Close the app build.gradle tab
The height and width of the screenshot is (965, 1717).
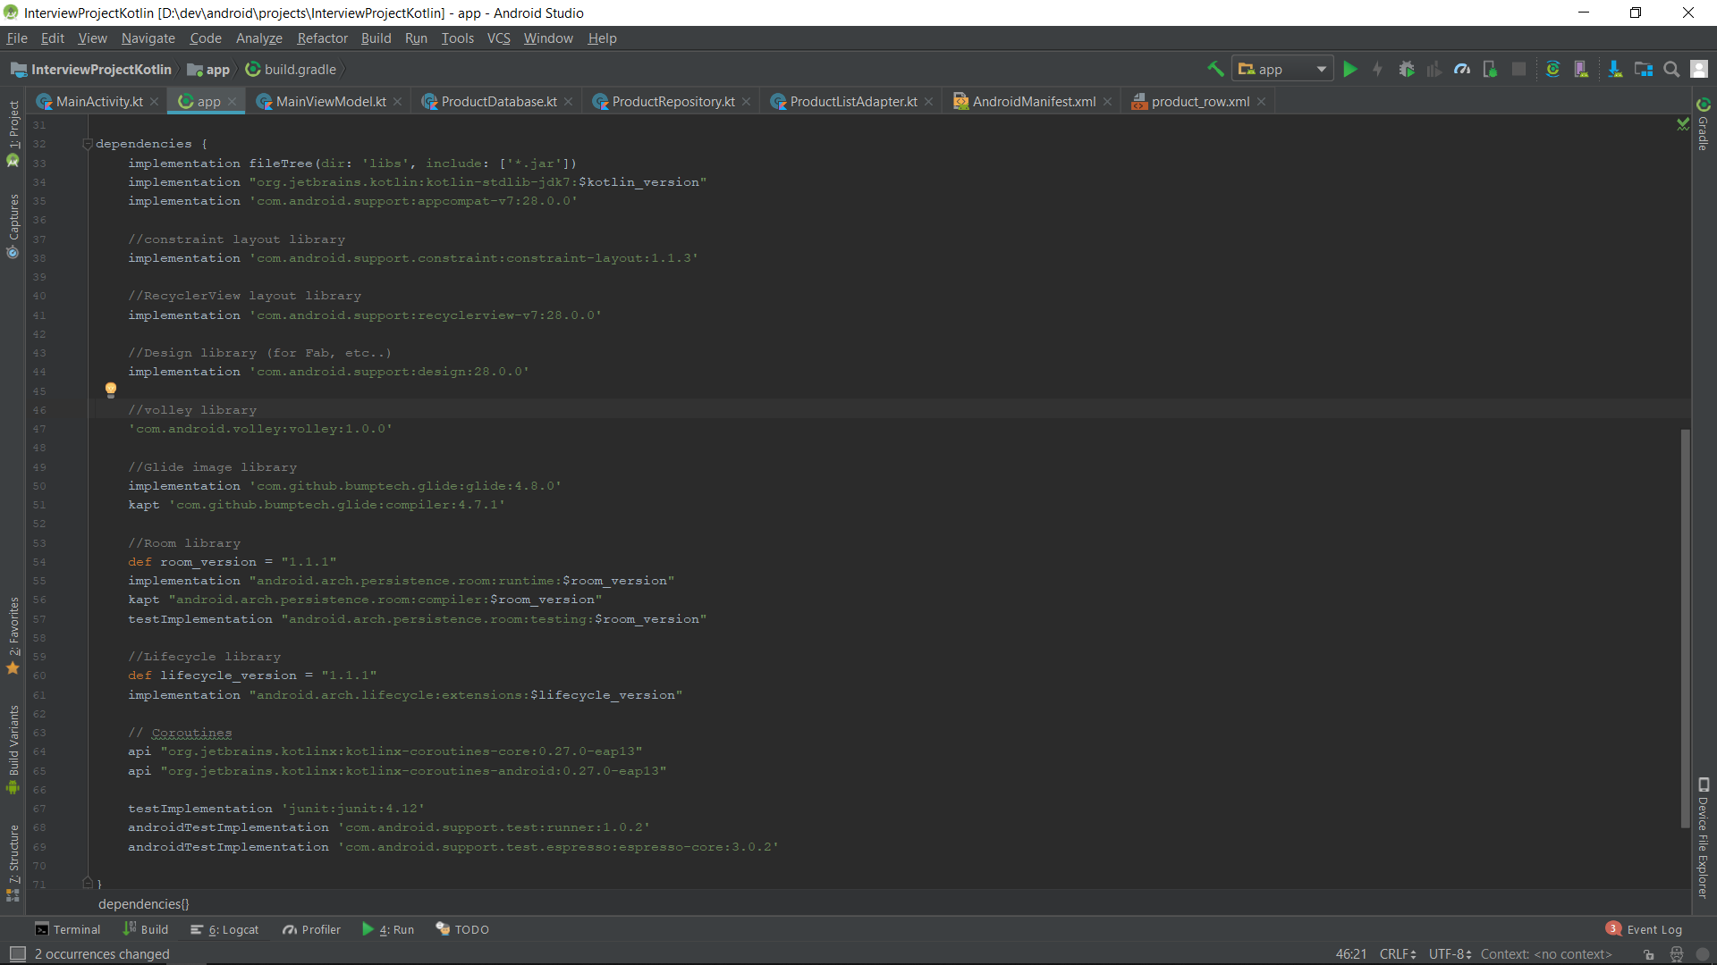coord(232,102)
